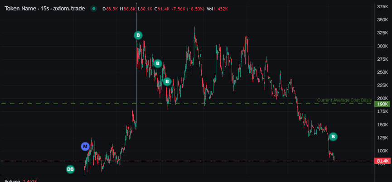
Task: Click the 375K price axis label
Action: (x=382, y=6)
